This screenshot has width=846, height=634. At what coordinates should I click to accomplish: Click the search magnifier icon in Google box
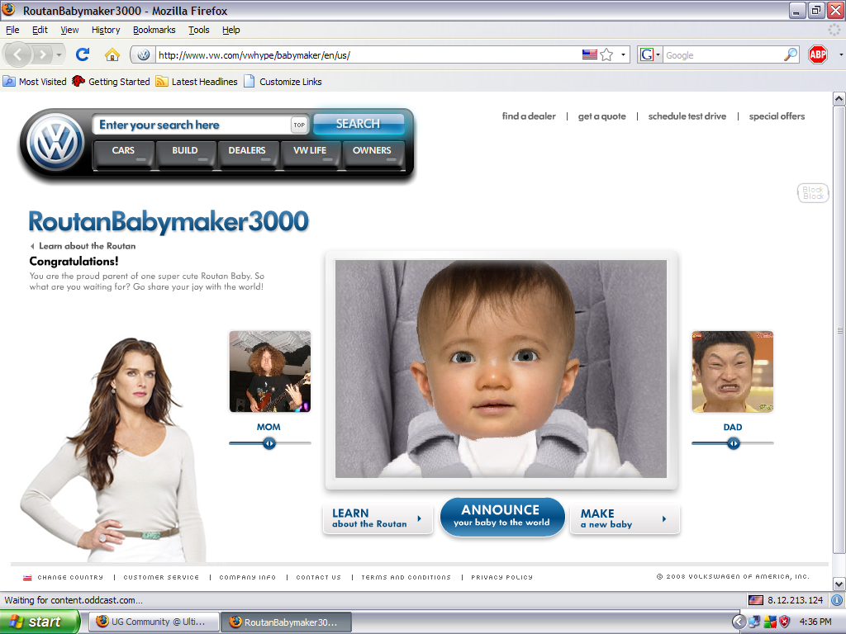pos(791,54)
